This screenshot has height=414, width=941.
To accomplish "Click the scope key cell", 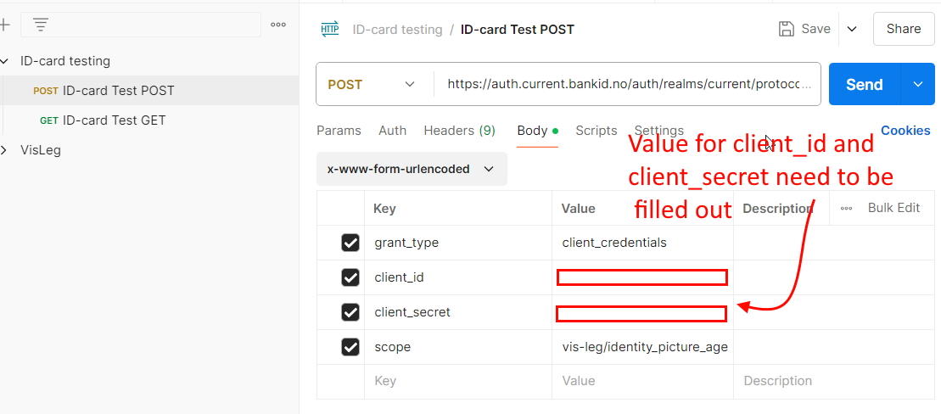I will 458,347.
